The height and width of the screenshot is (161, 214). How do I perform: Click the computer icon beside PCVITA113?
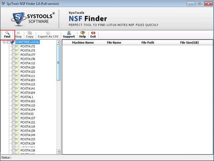tap(17, 85)
